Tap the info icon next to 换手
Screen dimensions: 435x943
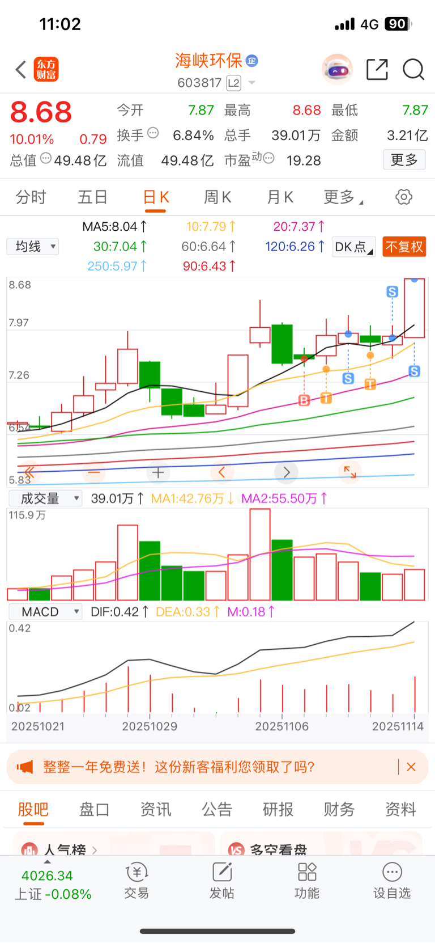(x=153, y=133)
